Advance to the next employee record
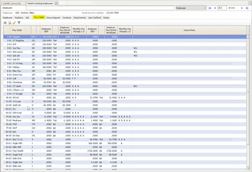The height and width of the screenshot is (172, 252). 242,8
